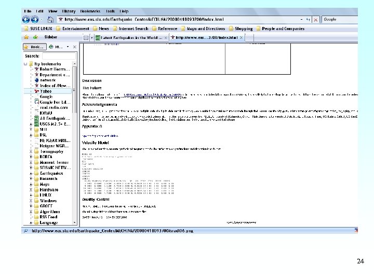Open the Bookmarks menu
The height and width of the screenshot is (280, 374).
[x=90, y=11]
